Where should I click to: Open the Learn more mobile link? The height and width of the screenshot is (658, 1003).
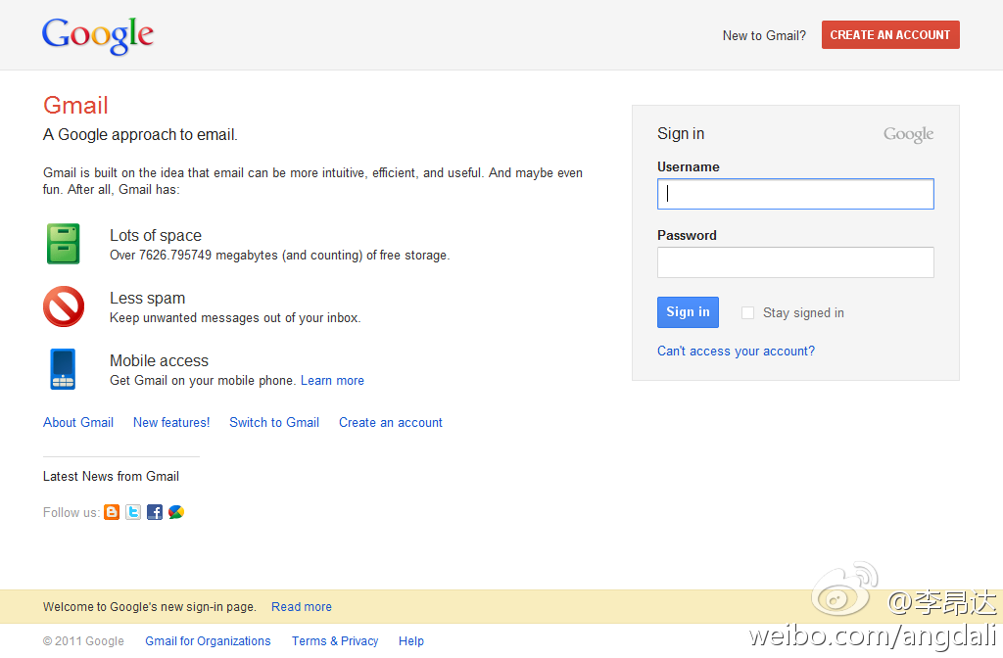point(332,381)
